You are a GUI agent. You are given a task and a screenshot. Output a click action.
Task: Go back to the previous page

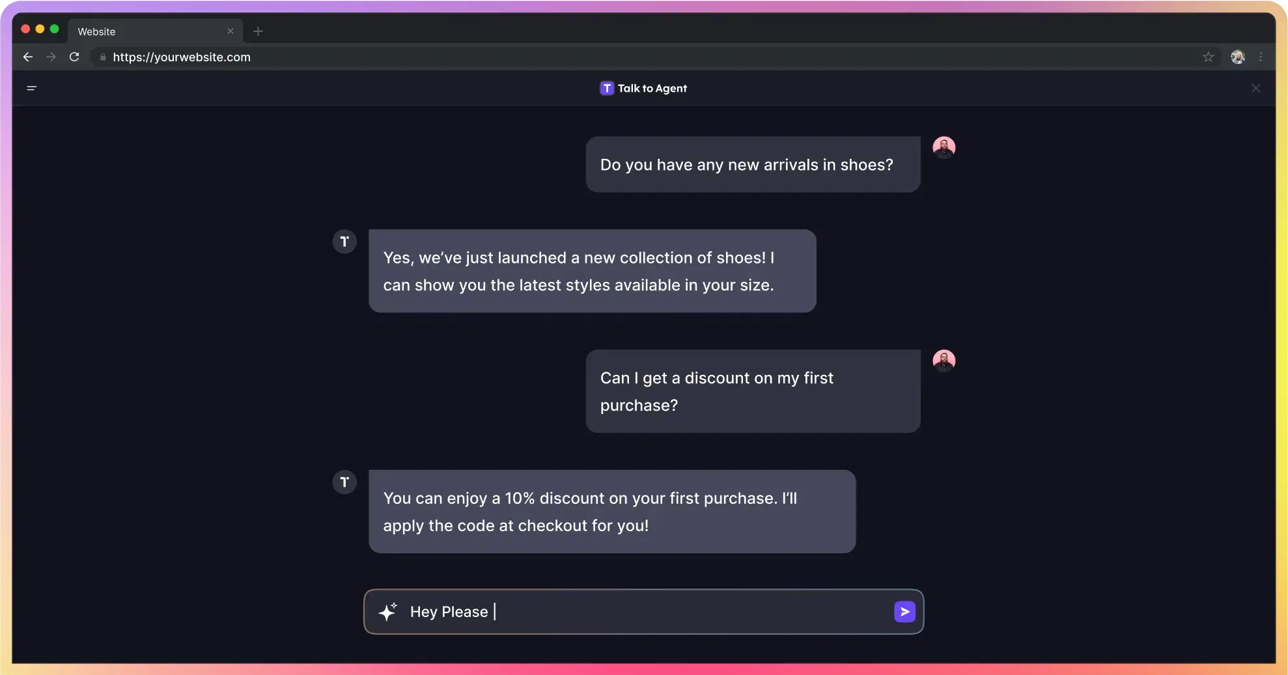pyautogui.click(x=27, y=57)
